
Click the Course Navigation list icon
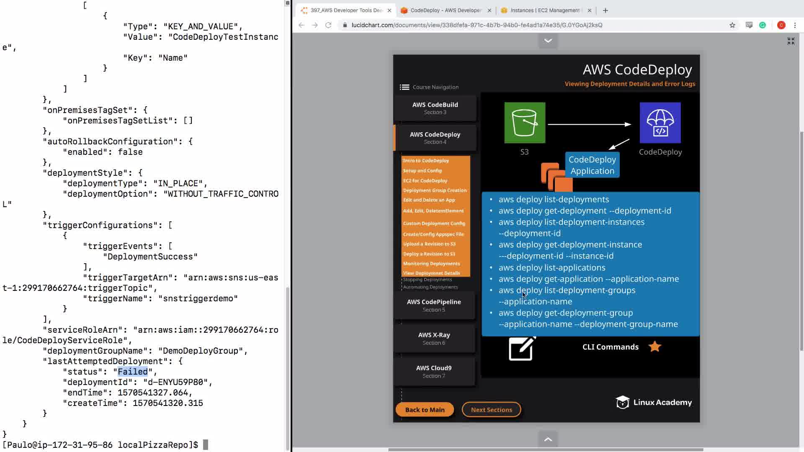[404, 87]
